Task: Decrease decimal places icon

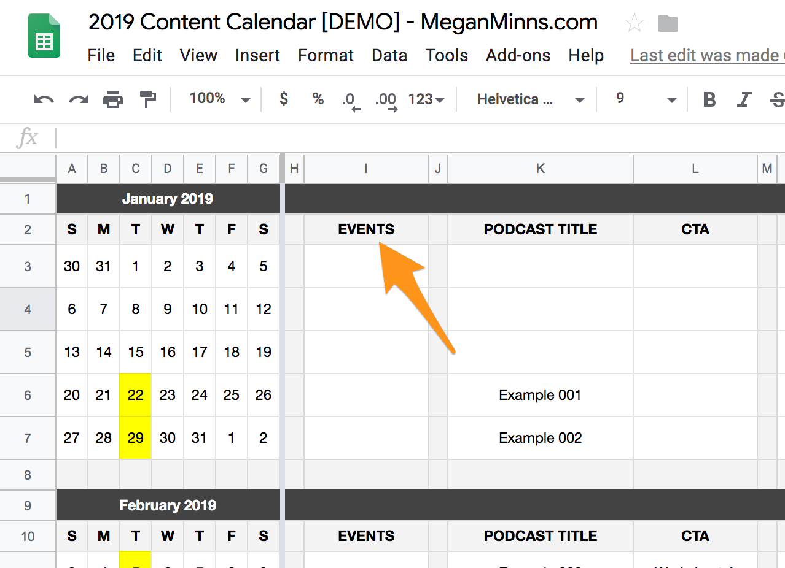Action: tap(351, 101)
